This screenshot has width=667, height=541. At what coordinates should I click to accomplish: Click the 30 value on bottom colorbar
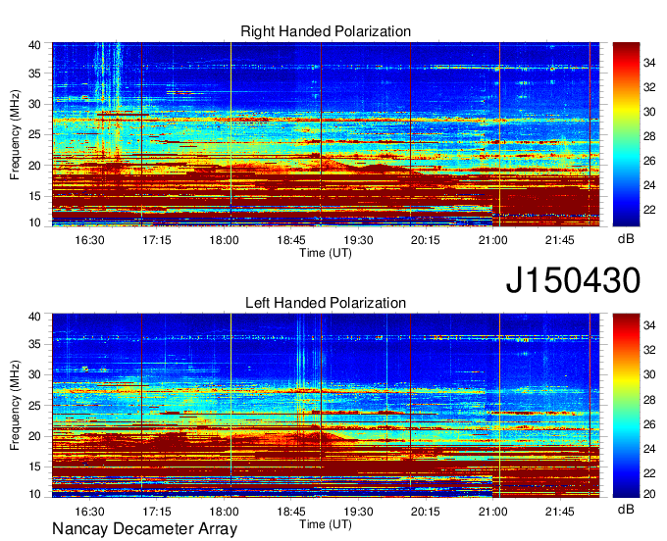point(649,374)
